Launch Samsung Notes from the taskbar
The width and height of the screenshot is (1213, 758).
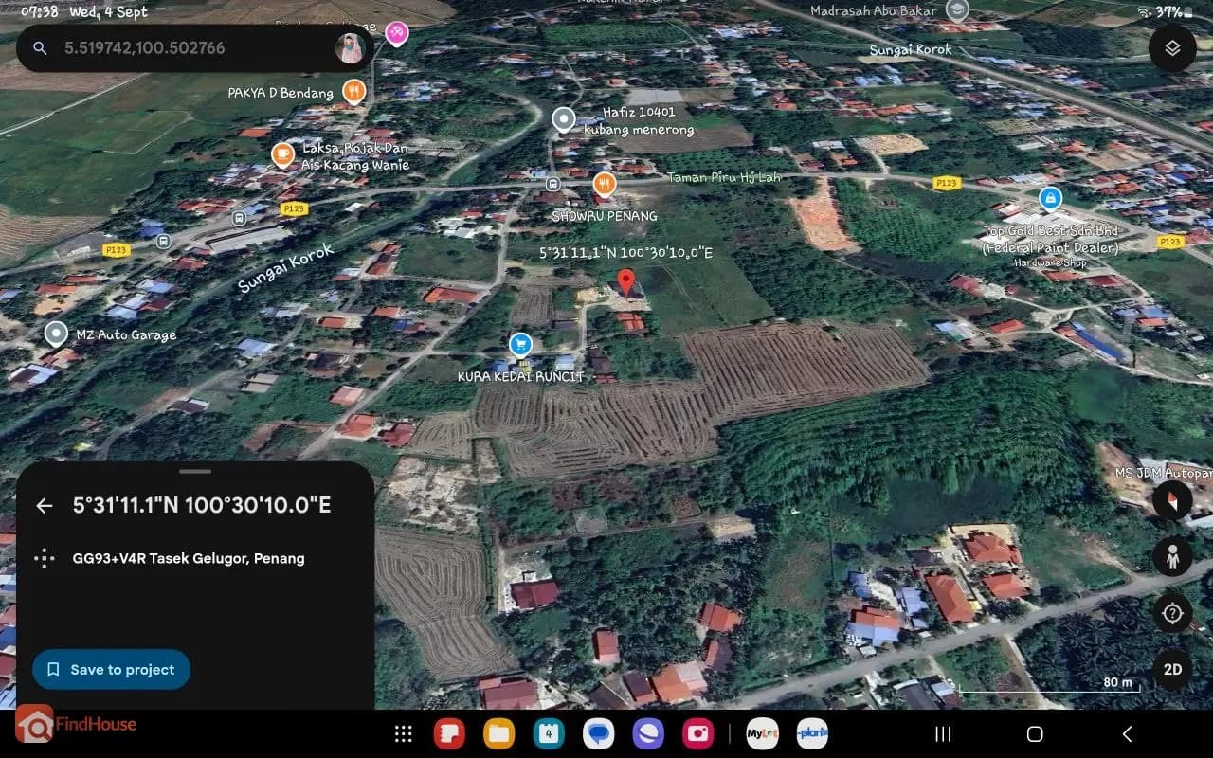pyautogui.click(x=449, y=733)
